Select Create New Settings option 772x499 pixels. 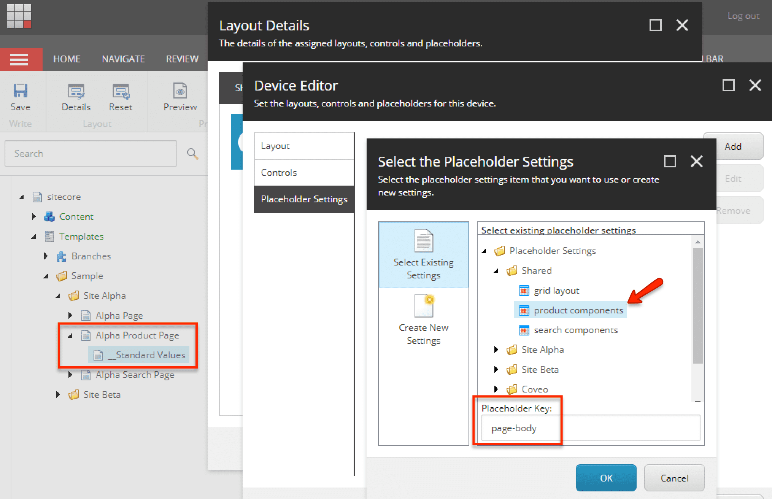423,320
